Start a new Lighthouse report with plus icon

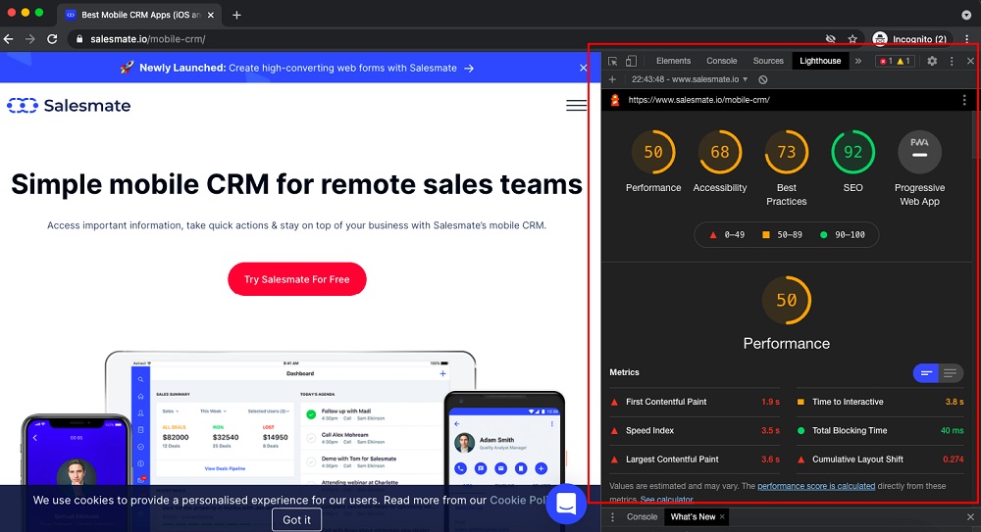click(x=612, y=79)
